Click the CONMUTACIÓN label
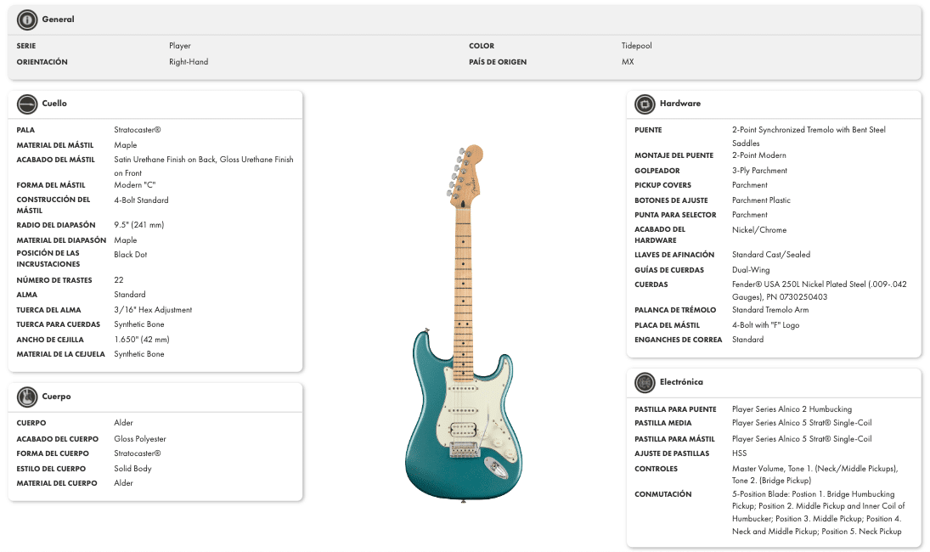Viewport: 930px width, 552px height. click(662, 494)
